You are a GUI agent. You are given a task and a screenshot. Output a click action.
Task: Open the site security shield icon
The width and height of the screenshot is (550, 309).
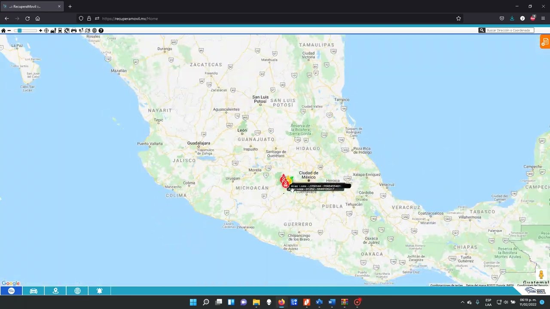click(81, 18)
